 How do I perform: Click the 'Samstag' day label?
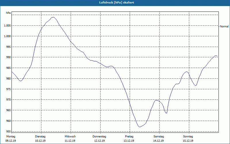159,137
